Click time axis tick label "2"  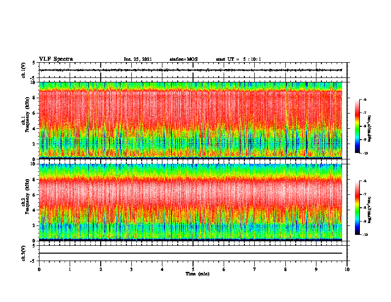(101, 269)
